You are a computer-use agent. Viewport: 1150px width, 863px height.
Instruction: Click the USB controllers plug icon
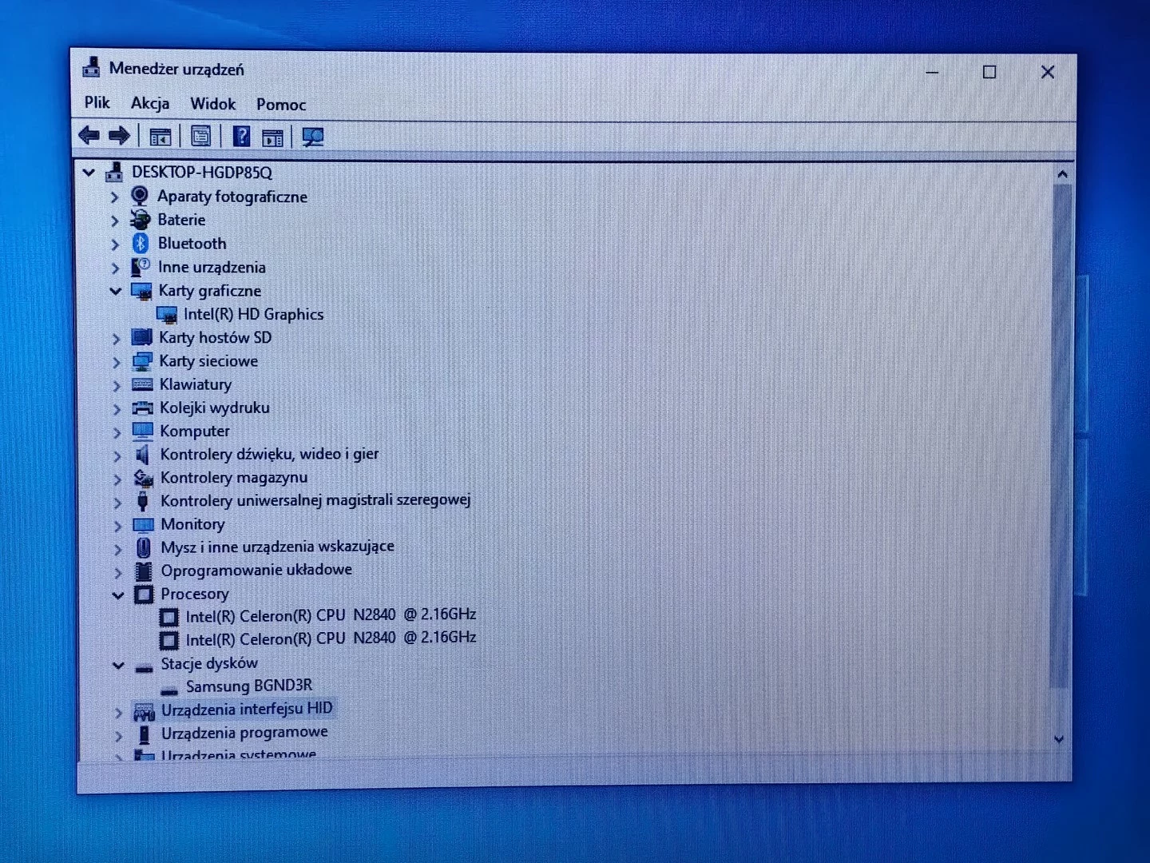pos(143,501)
